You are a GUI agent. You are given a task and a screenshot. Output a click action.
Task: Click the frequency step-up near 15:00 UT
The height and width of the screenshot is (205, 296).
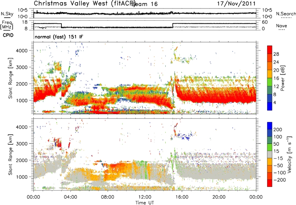[172, 26]
